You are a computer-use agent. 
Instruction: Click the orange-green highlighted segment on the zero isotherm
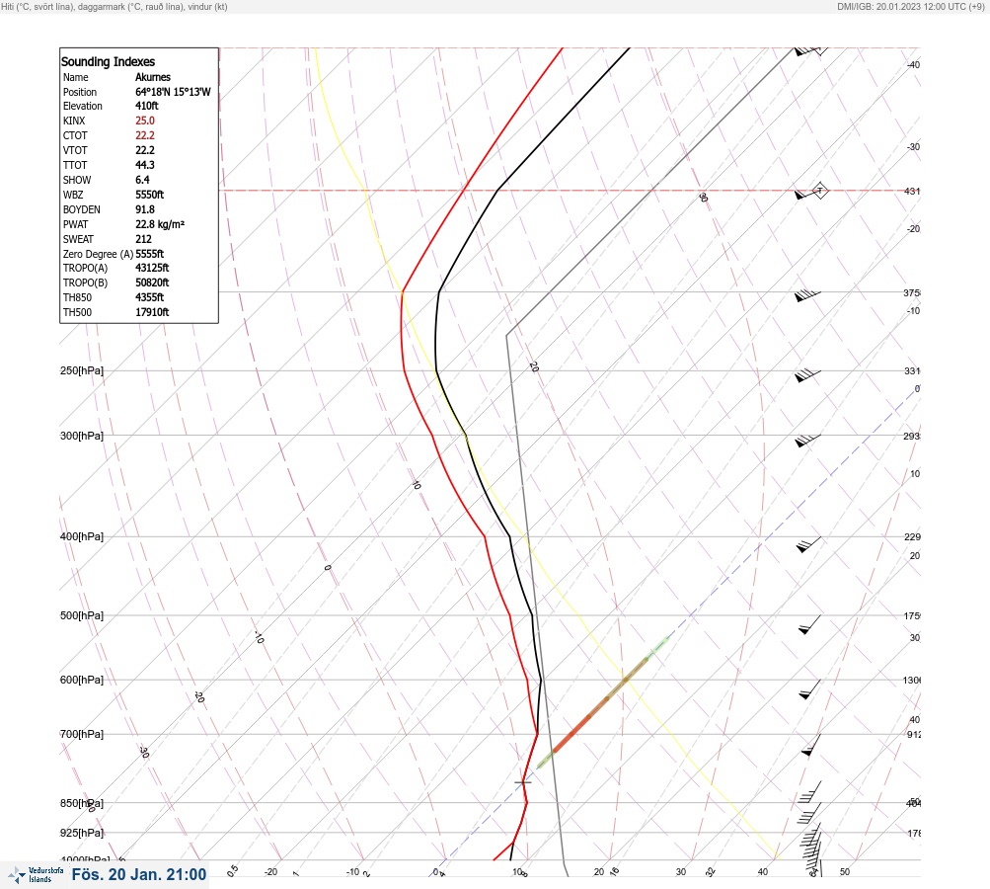pyautogui.click(x=602, y=702)
